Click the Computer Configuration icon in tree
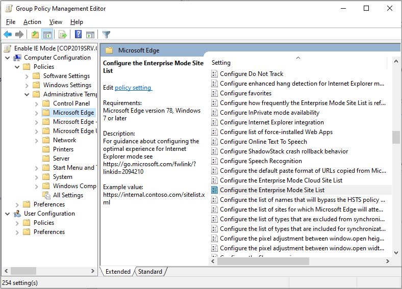The height and width of the screenshot is (289, 402). click(17, 58)
